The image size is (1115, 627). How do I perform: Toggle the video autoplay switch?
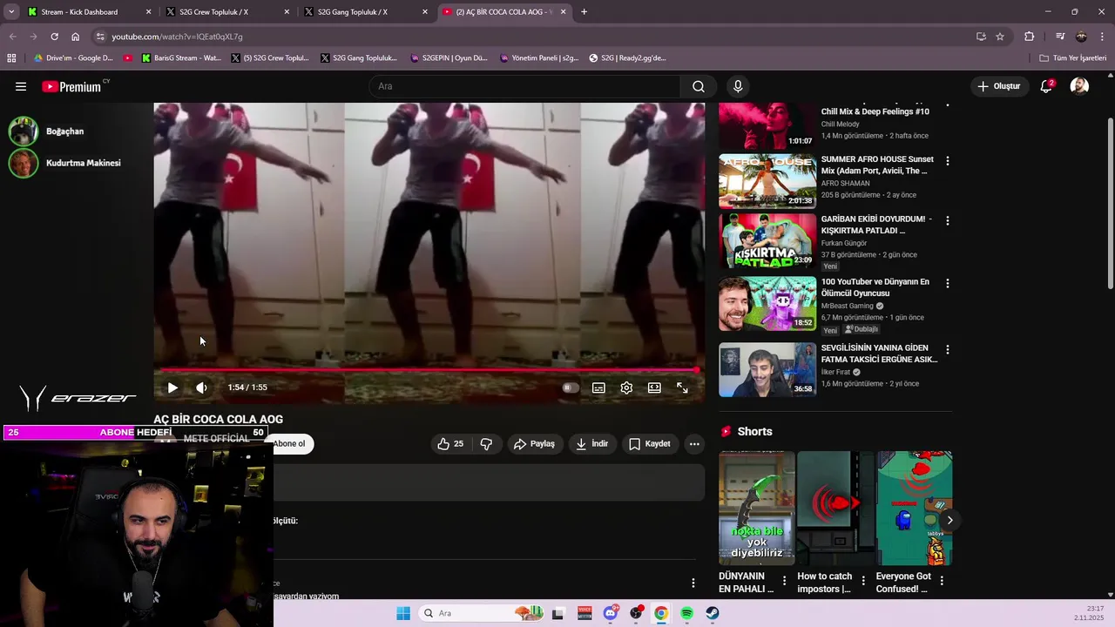[570, 388]
